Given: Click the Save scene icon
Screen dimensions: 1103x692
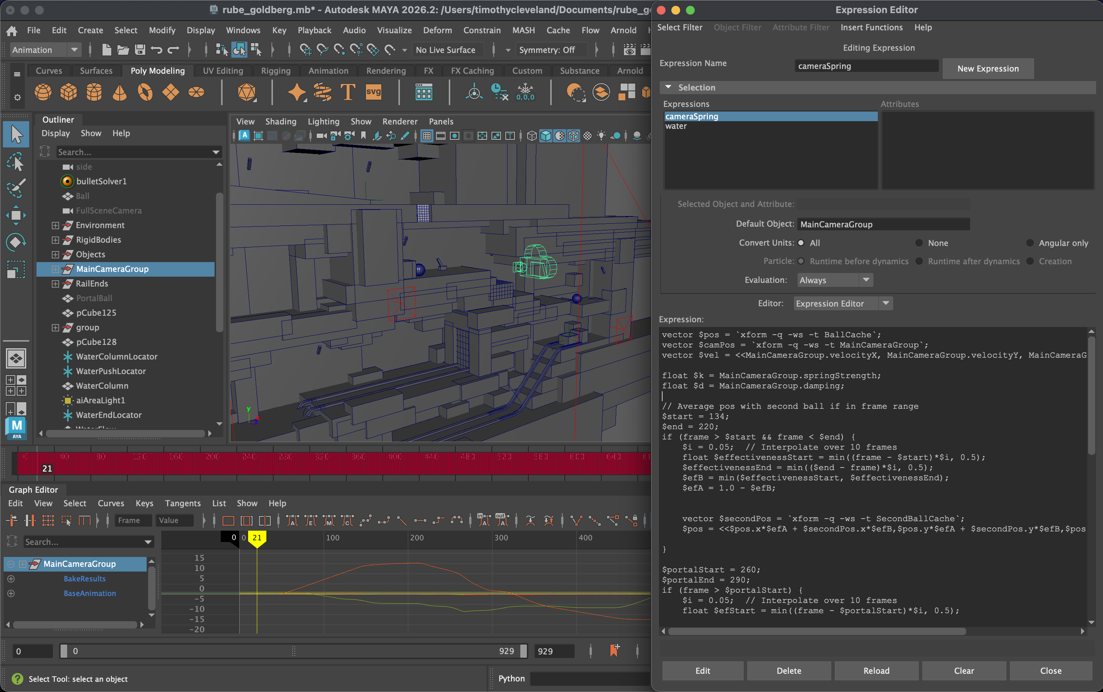Looking at the screenshot, I should click(140, 50).
